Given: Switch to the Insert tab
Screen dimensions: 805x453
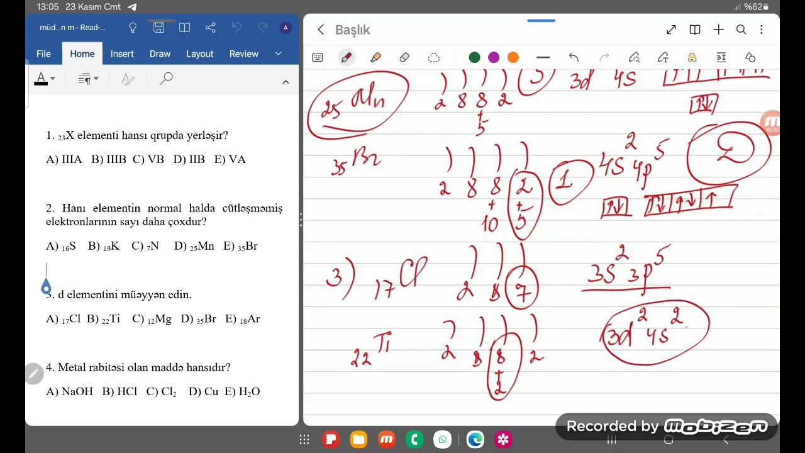Looking at the screenshot, I should 122,54.
